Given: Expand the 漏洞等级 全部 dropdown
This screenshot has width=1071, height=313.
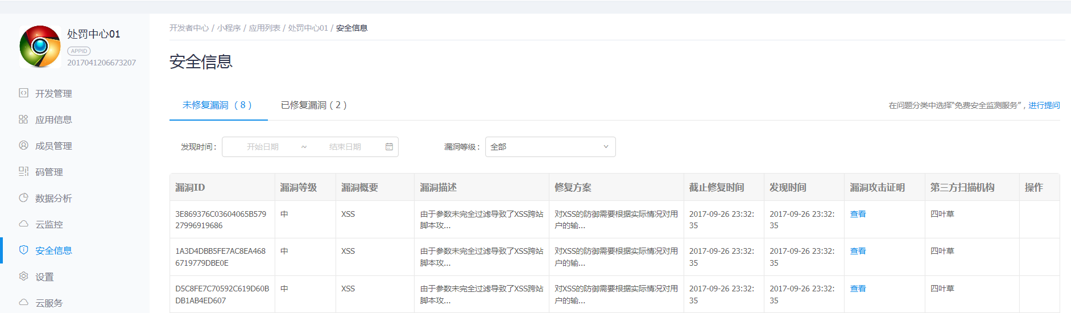Looking at the screenshot, I should (x=550, y=147).
